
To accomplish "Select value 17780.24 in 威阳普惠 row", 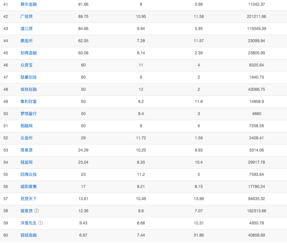I will click(257, 187).
